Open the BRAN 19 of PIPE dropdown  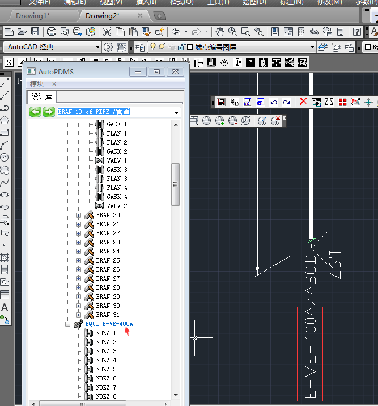click(x=176, y=112)
